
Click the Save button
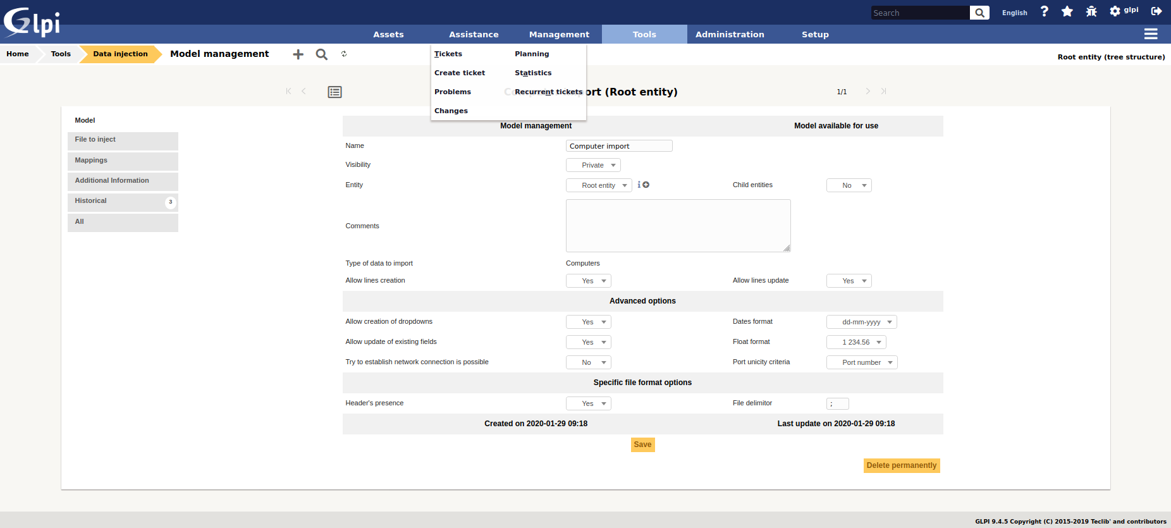[642, 445]
